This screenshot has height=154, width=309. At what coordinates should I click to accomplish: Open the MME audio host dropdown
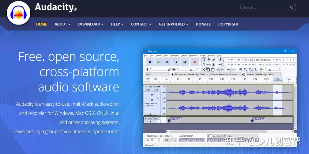click(157, 74)
